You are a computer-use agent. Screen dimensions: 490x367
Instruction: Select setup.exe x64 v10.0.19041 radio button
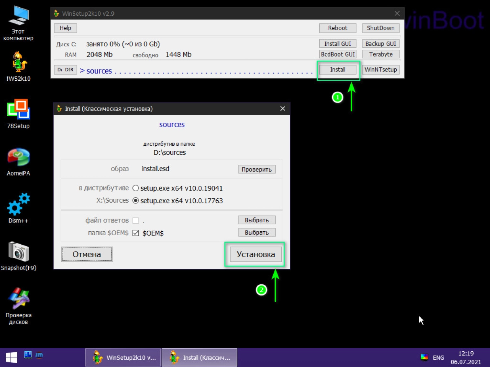pyautogui.click(x=136, y=188)
